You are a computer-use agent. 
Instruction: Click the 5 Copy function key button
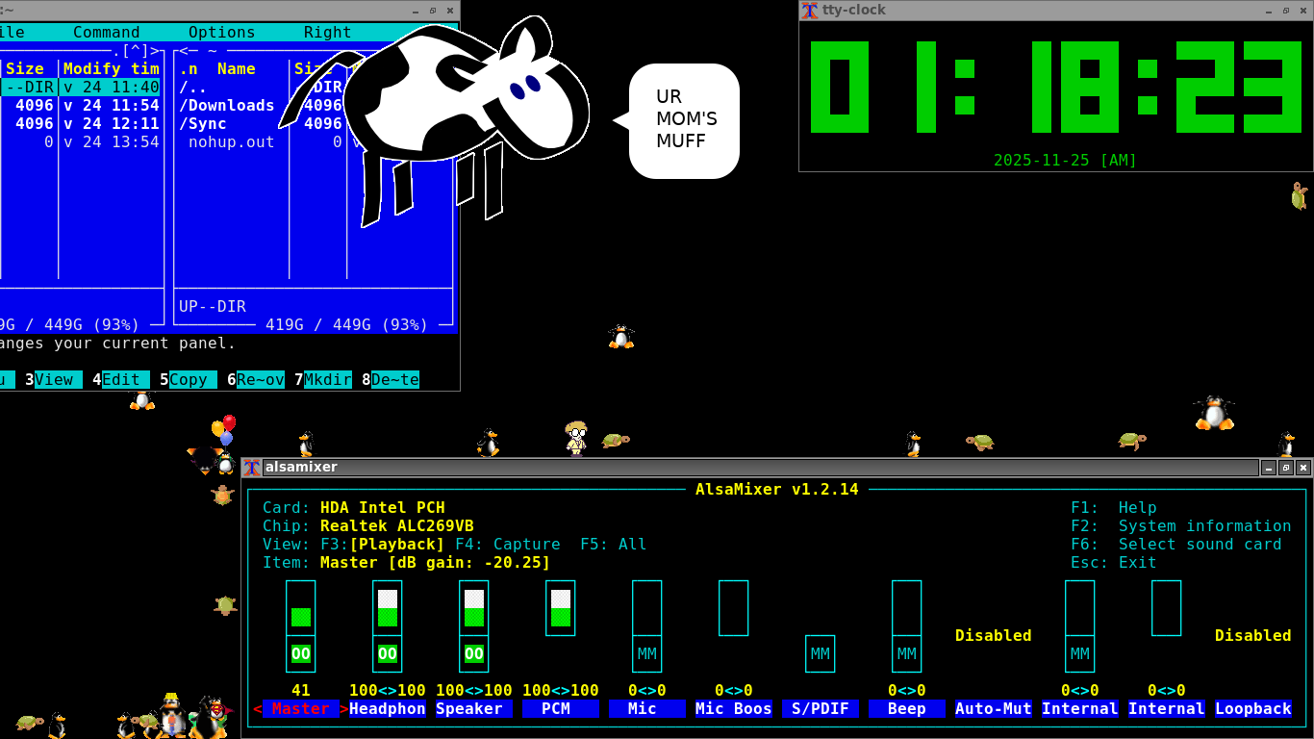point(189,379)
